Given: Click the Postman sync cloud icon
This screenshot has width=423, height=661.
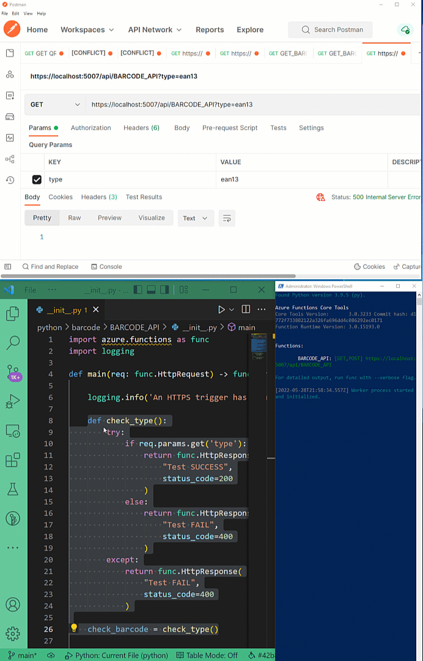Looking at the screenshot, I should tap(405, 29).
